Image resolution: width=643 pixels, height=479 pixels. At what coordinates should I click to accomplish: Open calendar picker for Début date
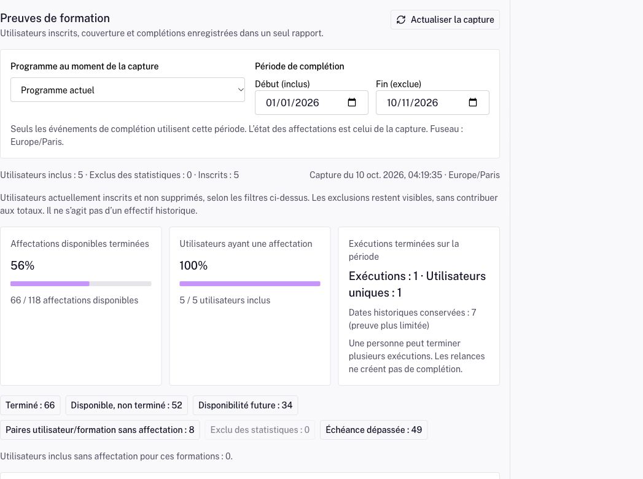tap(352, 103)
